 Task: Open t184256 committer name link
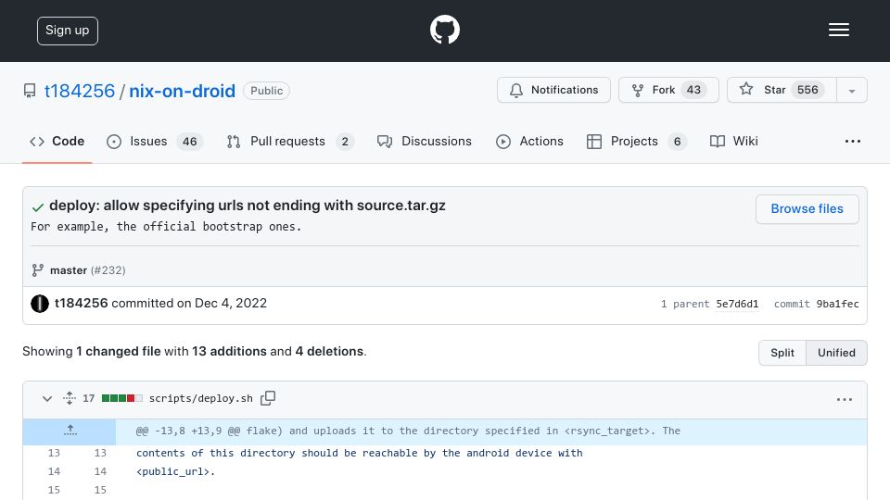click(x=82, y=304)
